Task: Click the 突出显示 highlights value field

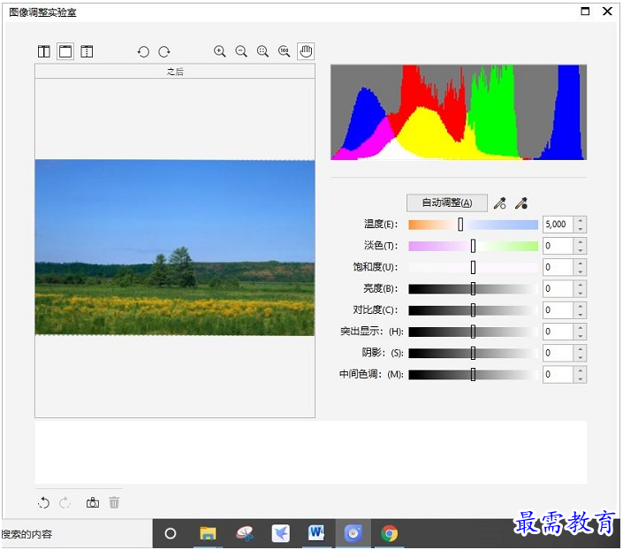Action: click(x=558, y=332)
